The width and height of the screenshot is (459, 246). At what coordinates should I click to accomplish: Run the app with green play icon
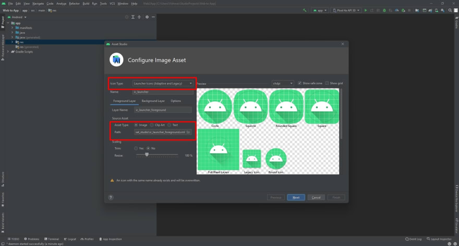(x=366, y=10)
